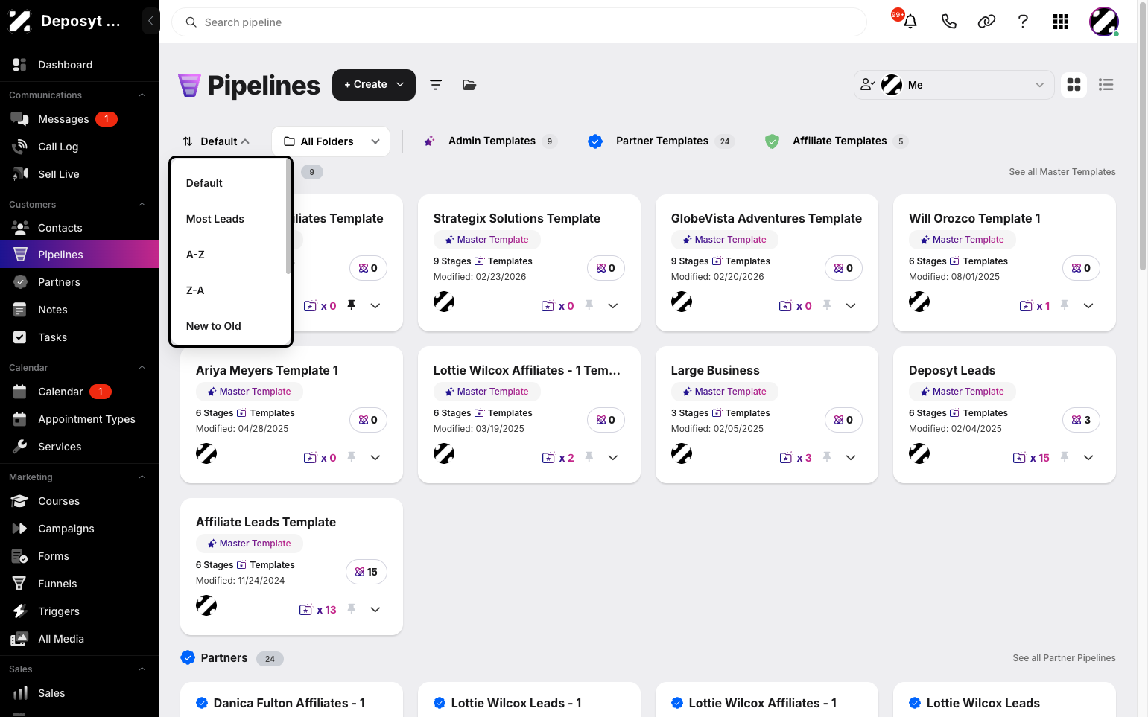Open the link icon in top bar
This screenshot has width=1148, height=717.
click(x=986, y=22)
